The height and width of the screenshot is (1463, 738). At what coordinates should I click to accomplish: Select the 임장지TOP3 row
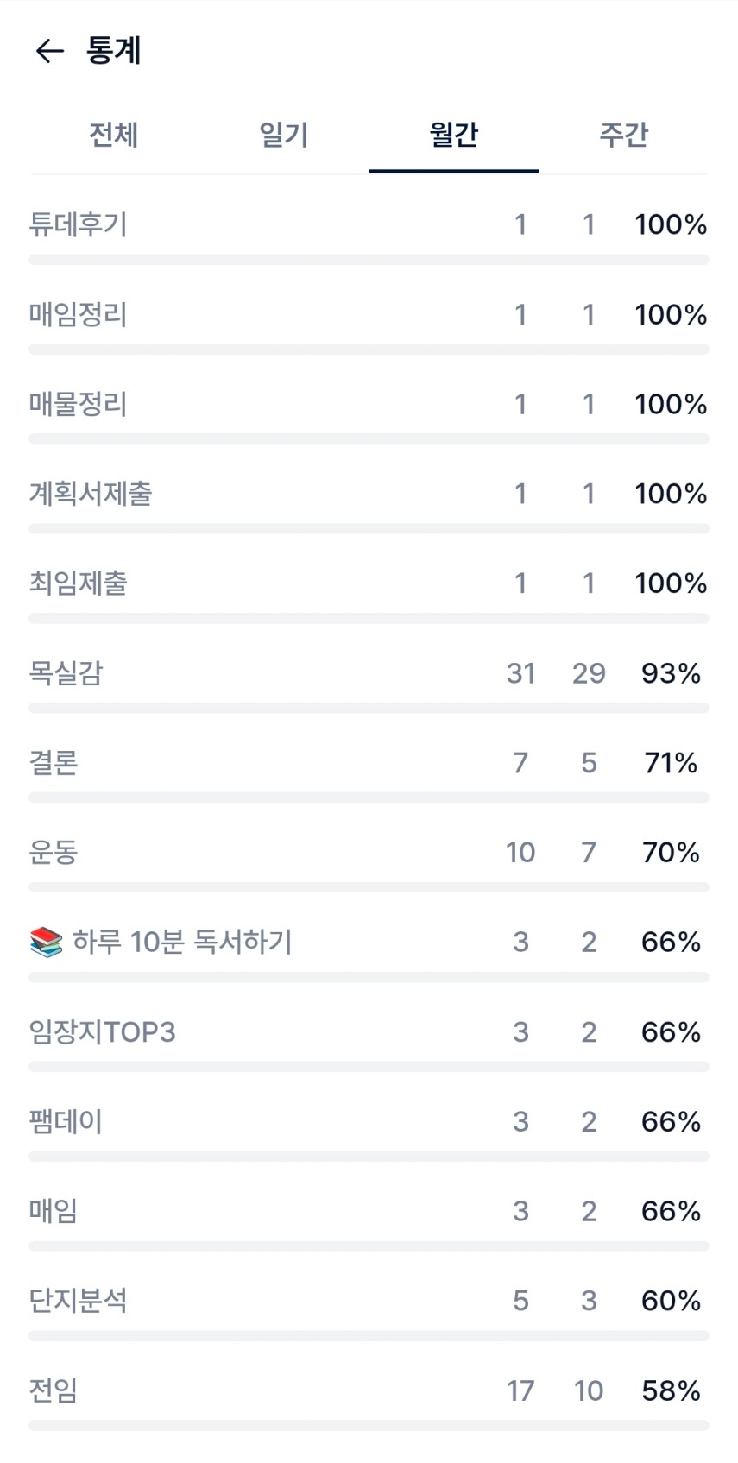(x=103, y=1032)
